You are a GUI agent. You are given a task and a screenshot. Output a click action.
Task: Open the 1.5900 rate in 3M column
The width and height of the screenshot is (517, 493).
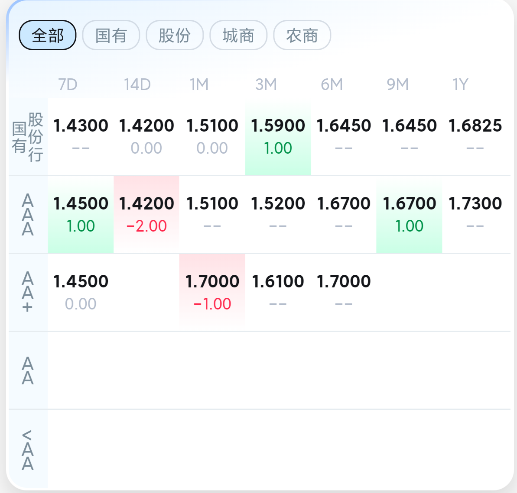tap(278, 136)
